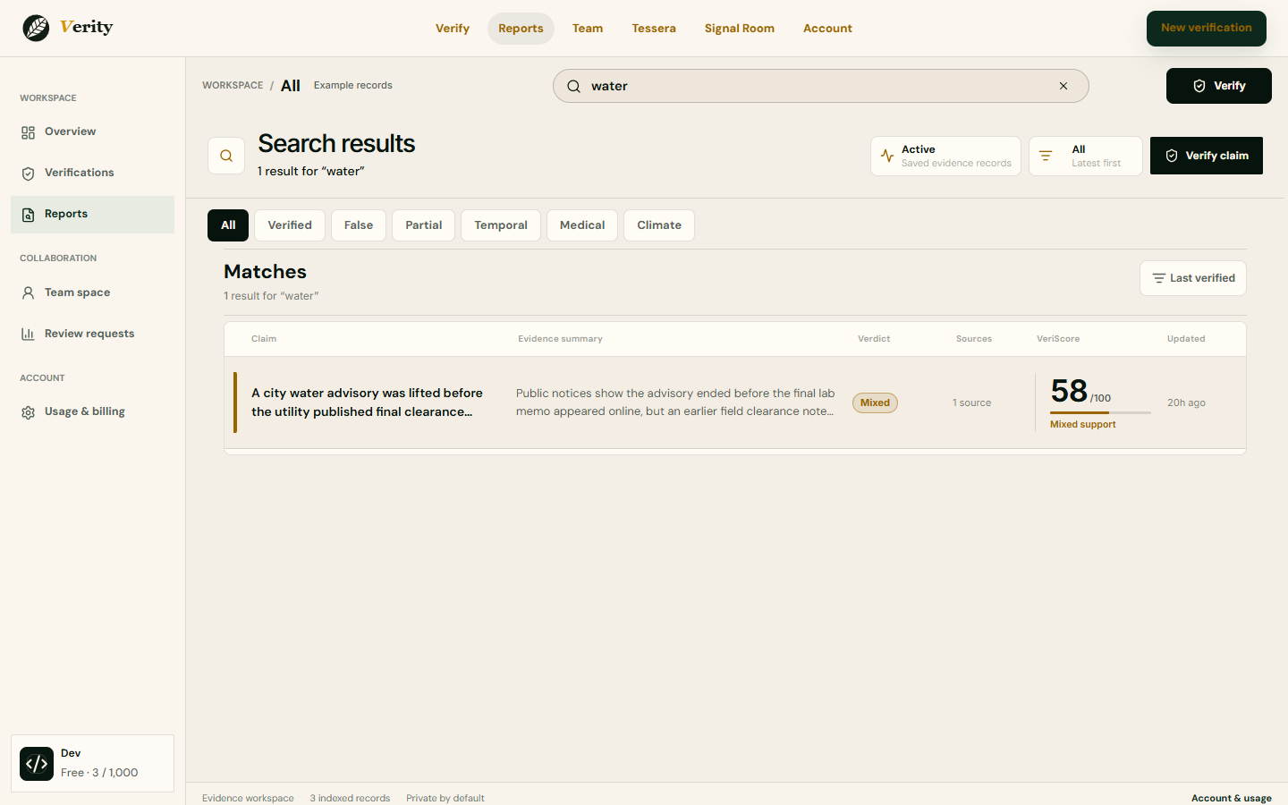Click the Reports document icon in sidebar
Screen dimensions: 1288x805
pos(29,215)
